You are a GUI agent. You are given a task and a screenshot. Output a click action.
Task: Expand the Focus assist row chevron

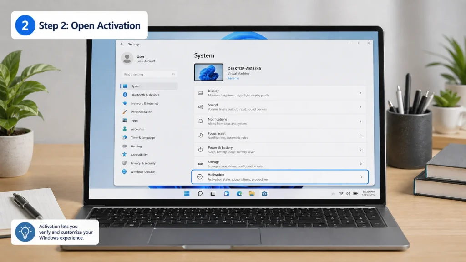[x=360, y=136]
